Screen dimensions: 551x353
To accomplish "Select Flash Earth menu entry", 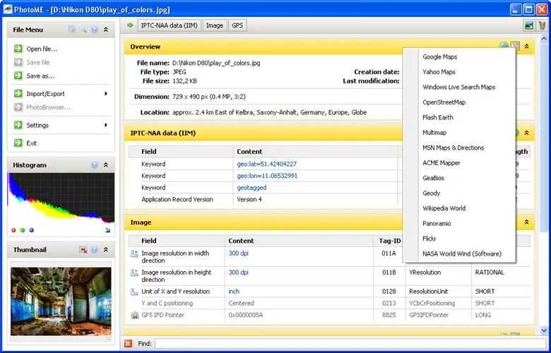I will tap(459, 117).
